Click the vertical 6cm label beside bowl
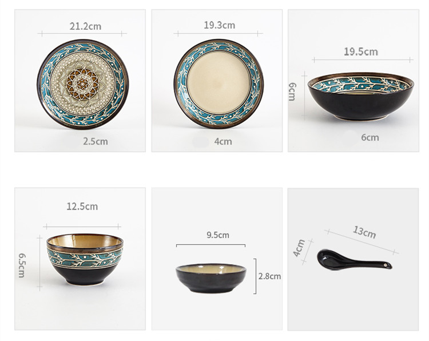Screen dimensions: 429x341 point(292,92)
